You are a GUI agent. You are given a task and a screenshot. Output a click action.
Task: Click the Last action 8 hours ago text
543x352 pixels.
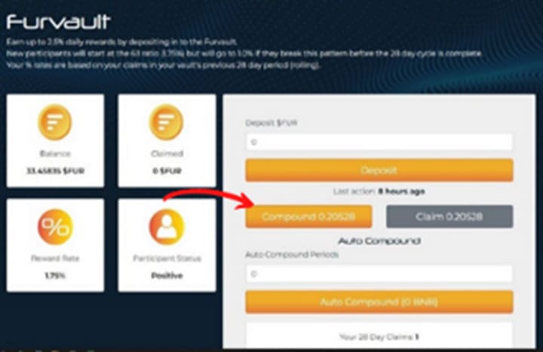[x=379, y=191]
